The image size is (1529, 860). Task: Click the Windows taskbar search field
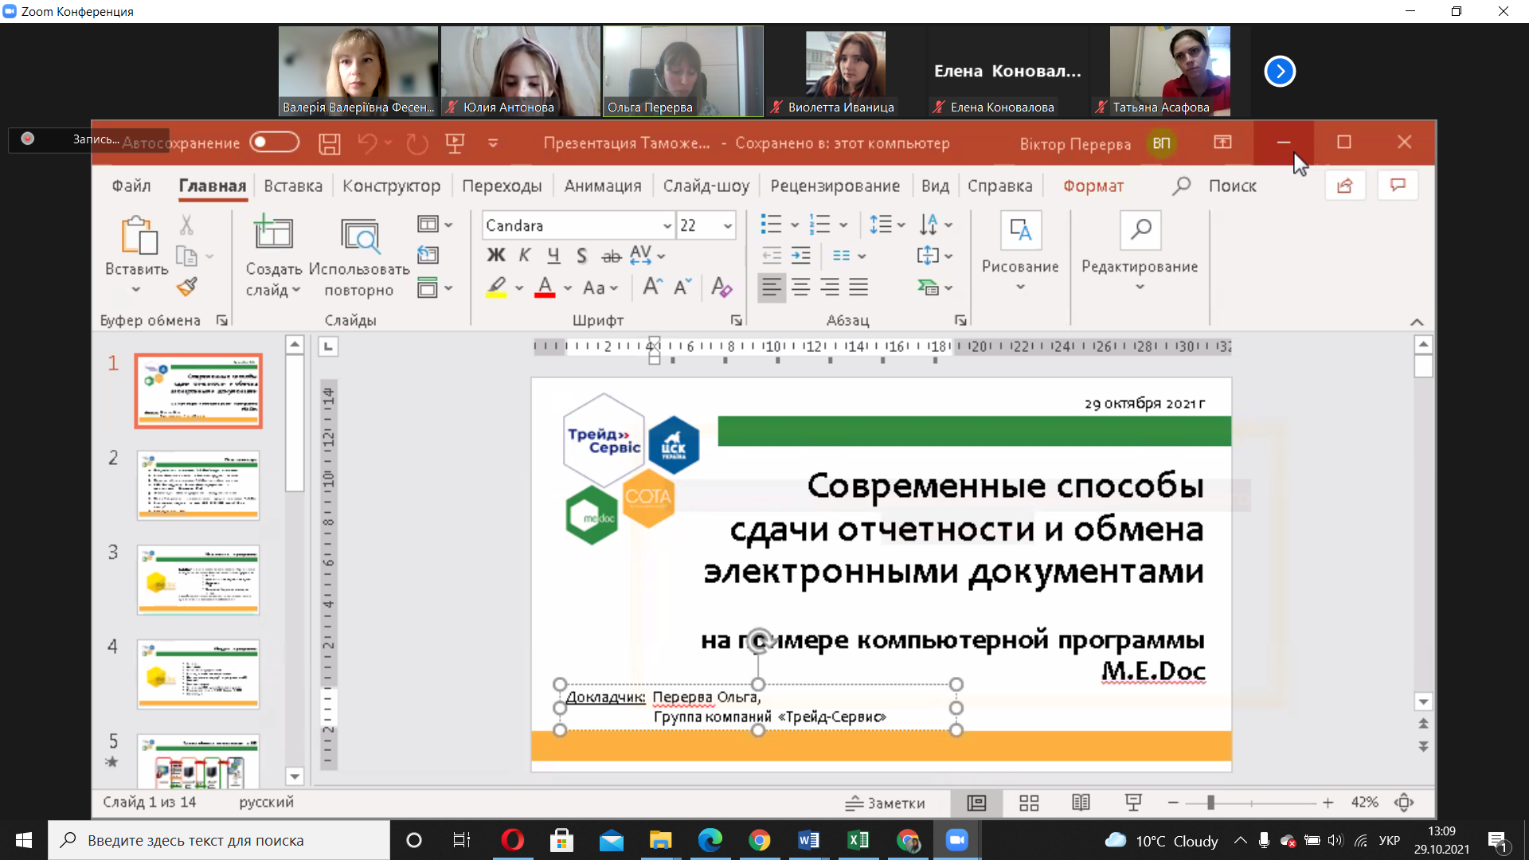pyautogui.click(x=219, y=840)
